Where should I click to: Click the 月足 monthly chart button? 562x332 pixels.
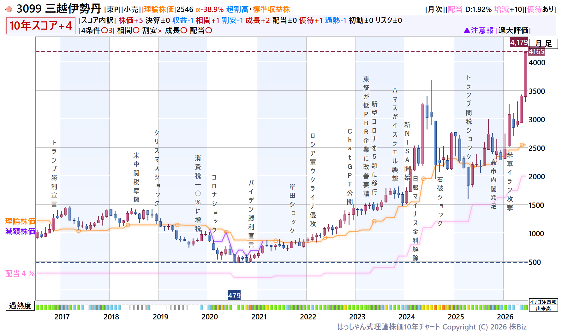(x=543, y=44)
